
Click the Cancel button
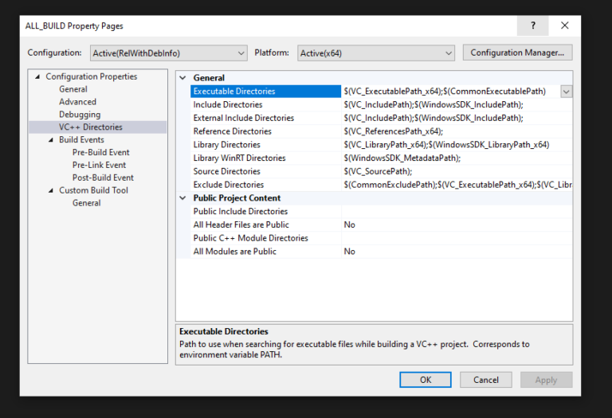(x=486, y=380)
